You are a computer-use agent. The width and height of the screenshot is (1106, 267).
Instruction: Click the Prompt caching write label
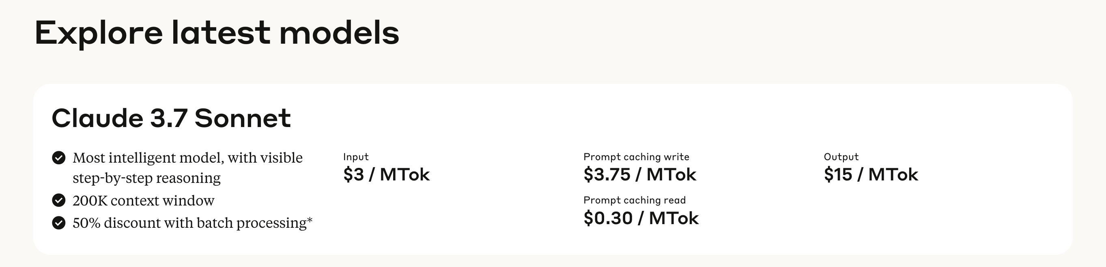pos(636,157)
